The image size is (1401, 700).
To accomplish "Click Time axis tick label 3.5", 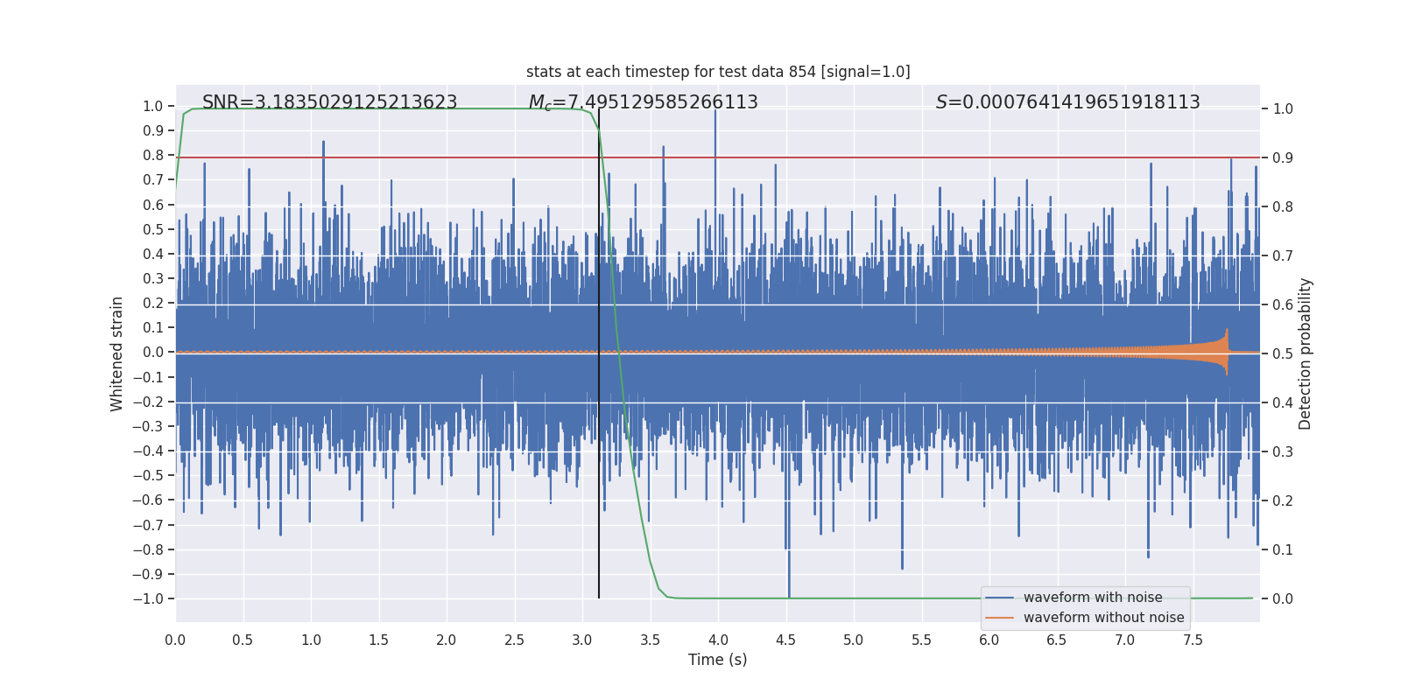I will tap(650, 640).
